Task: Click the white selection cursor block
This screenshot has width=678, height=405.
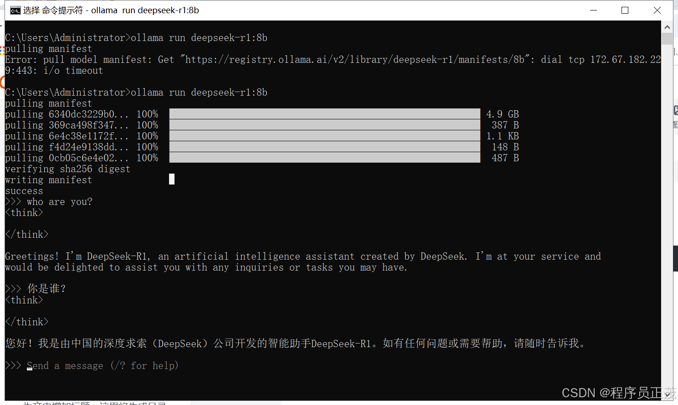Action: [172, 179]
